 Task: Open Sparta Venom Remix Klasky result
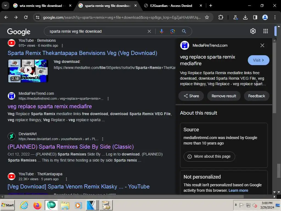(x=78, y=187)
